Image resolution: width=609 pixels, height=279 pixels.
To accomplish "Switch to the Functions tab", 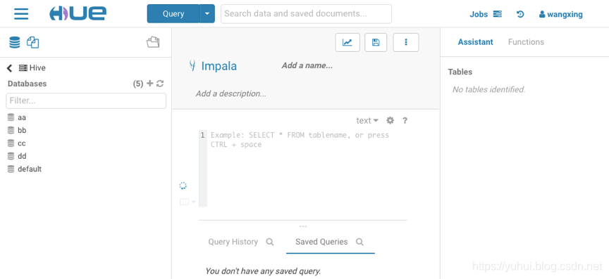I will coord(526,42).
